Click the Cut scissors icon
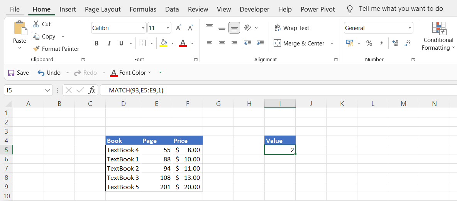Viewport: 457px width, 201px height. click(36, 24)
